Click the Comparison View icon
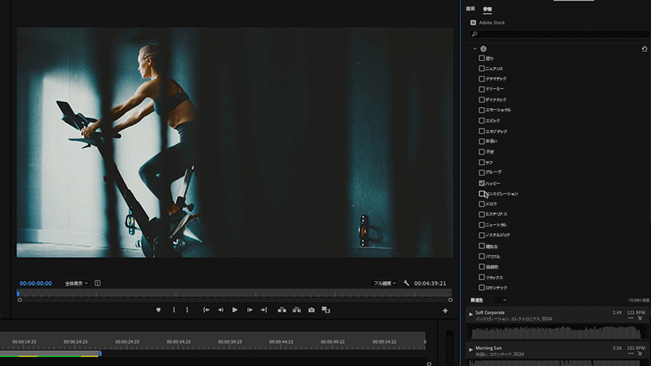The image size is (651, 366). pyautogui.click(x=326, y=310)
